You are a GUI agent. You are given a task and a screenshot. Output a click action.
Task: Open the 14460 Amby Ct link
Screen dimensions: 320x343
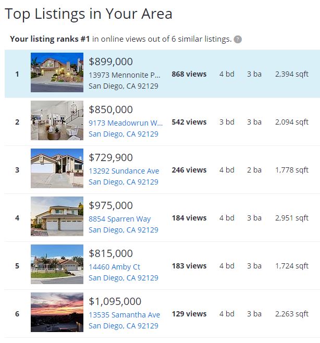coord(114,267)
